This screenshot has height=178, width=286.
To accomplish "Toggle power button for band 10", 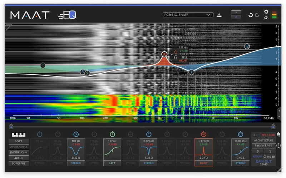I will (203, 134).
